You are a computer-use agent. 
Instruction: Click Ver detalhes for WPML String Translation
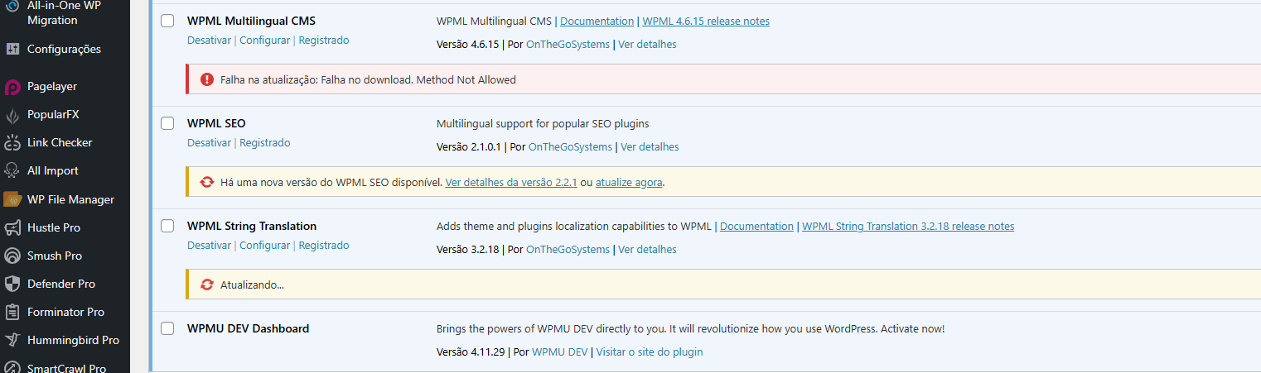coord(647,249)
